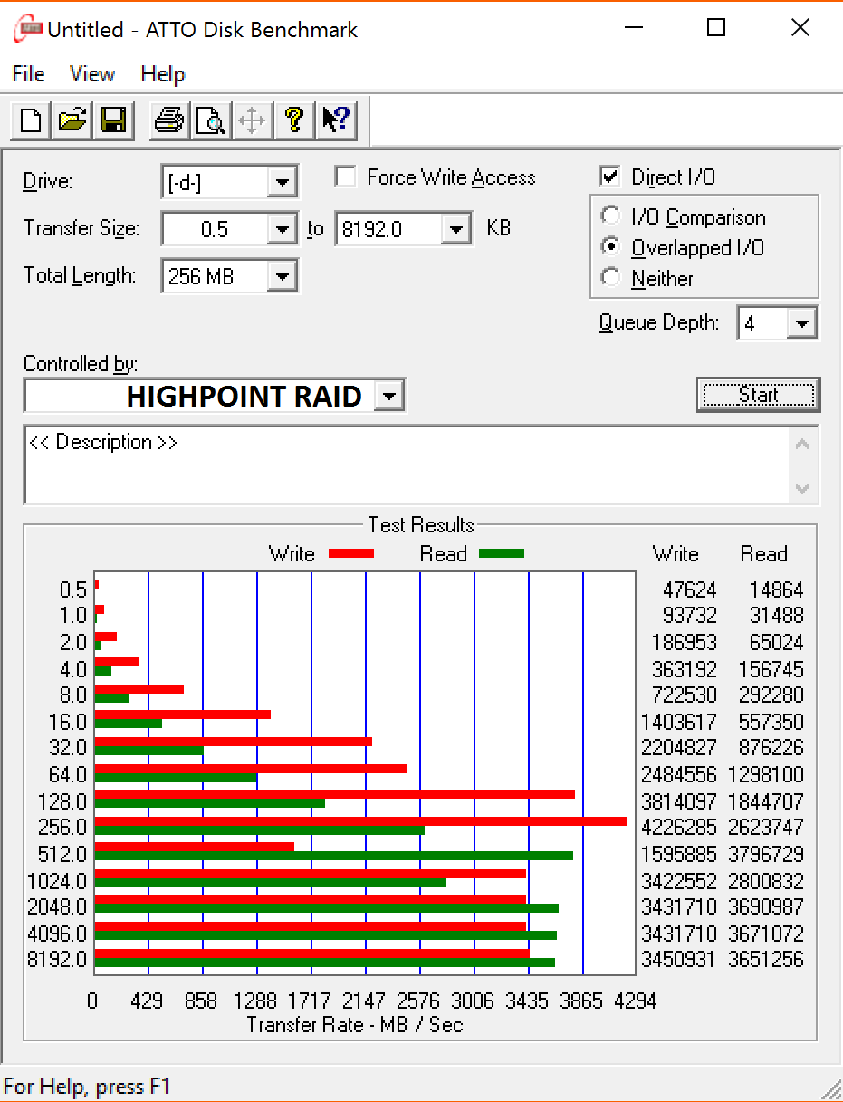Click the New file toolbar icon
Screen dimensions: 843x1102
point(31,120)
